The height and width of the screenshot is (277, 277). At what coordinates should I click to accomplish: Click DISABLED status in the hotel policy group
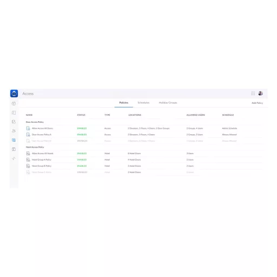tap(82, 172)
